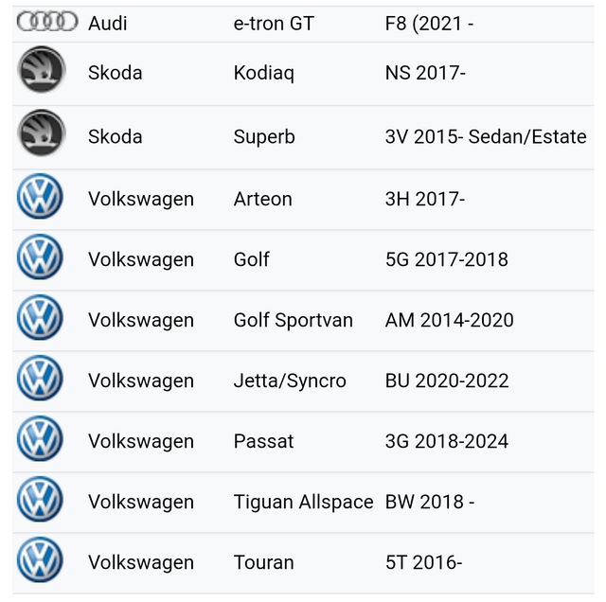Select the Kodiaq model name
The width and height of the screenshot is (606, 602).
pos(264,73)
